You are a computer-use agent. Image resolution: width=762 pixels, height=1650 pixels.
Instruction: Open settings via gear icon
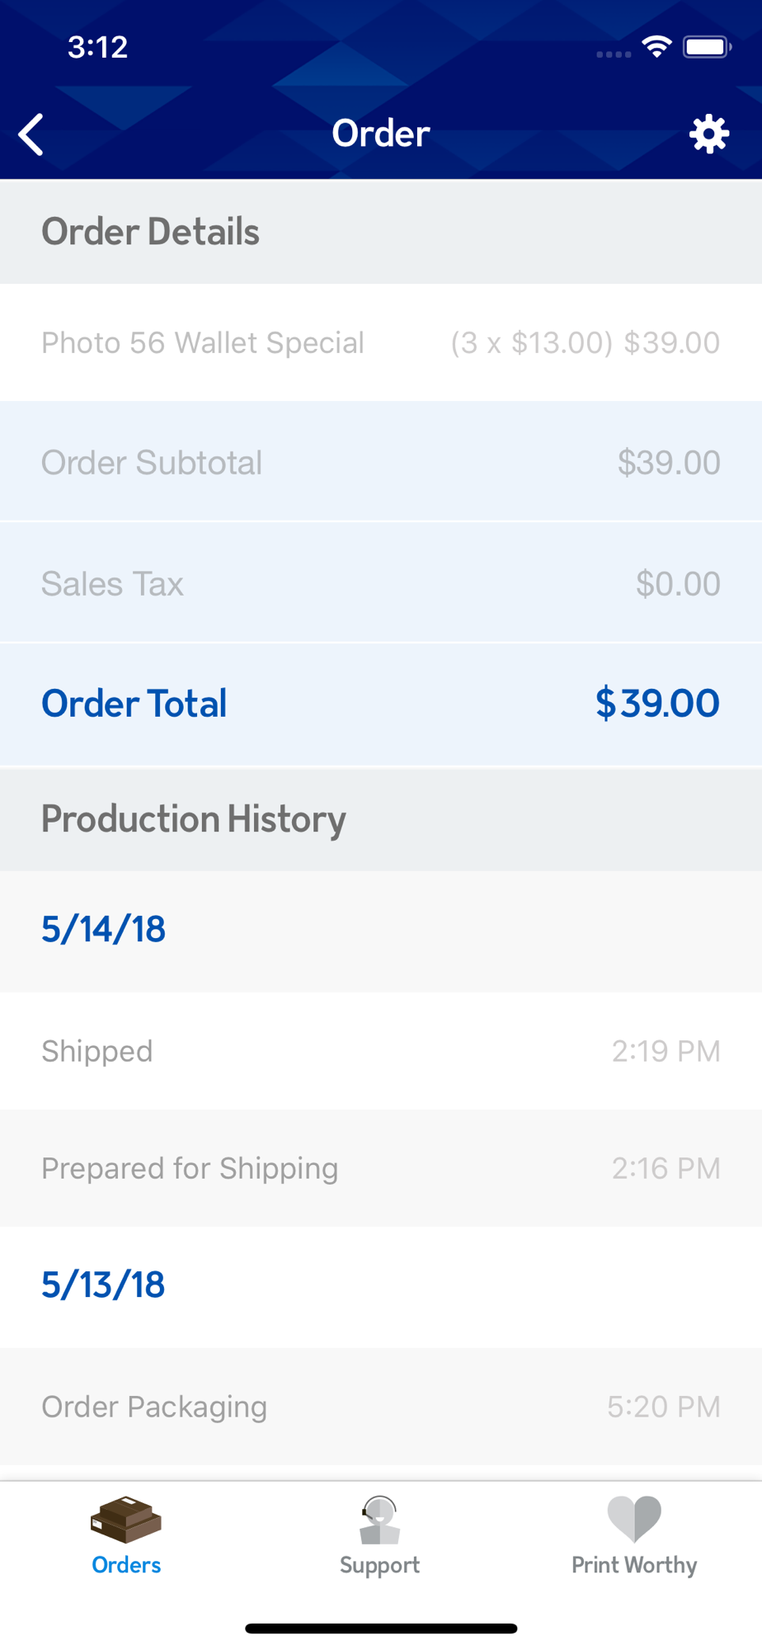[708, 134]
